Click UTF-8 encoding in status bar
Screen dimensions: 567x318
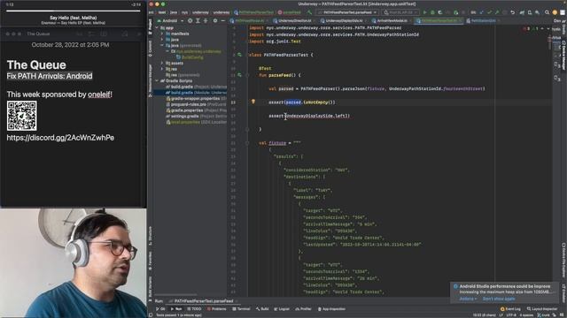(511, 315)
